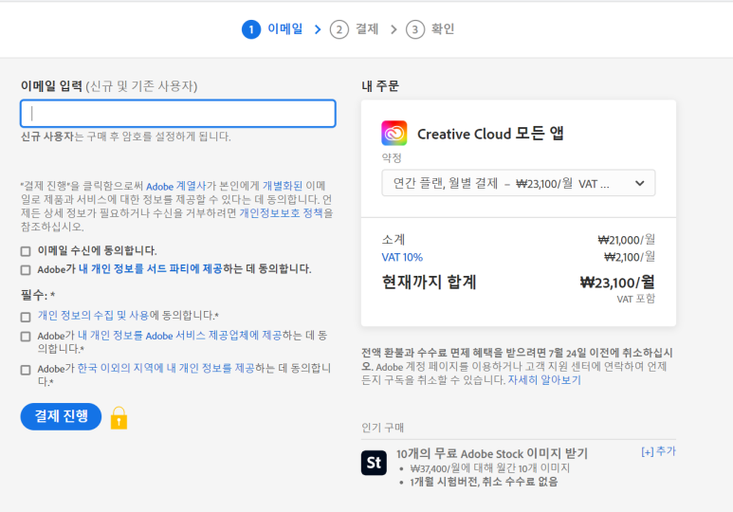Image resolution: width=733 pixels, height=512 pixels.
Task: Click the ₩2,100/월 VAT amount
Action: tap(630, 257)
